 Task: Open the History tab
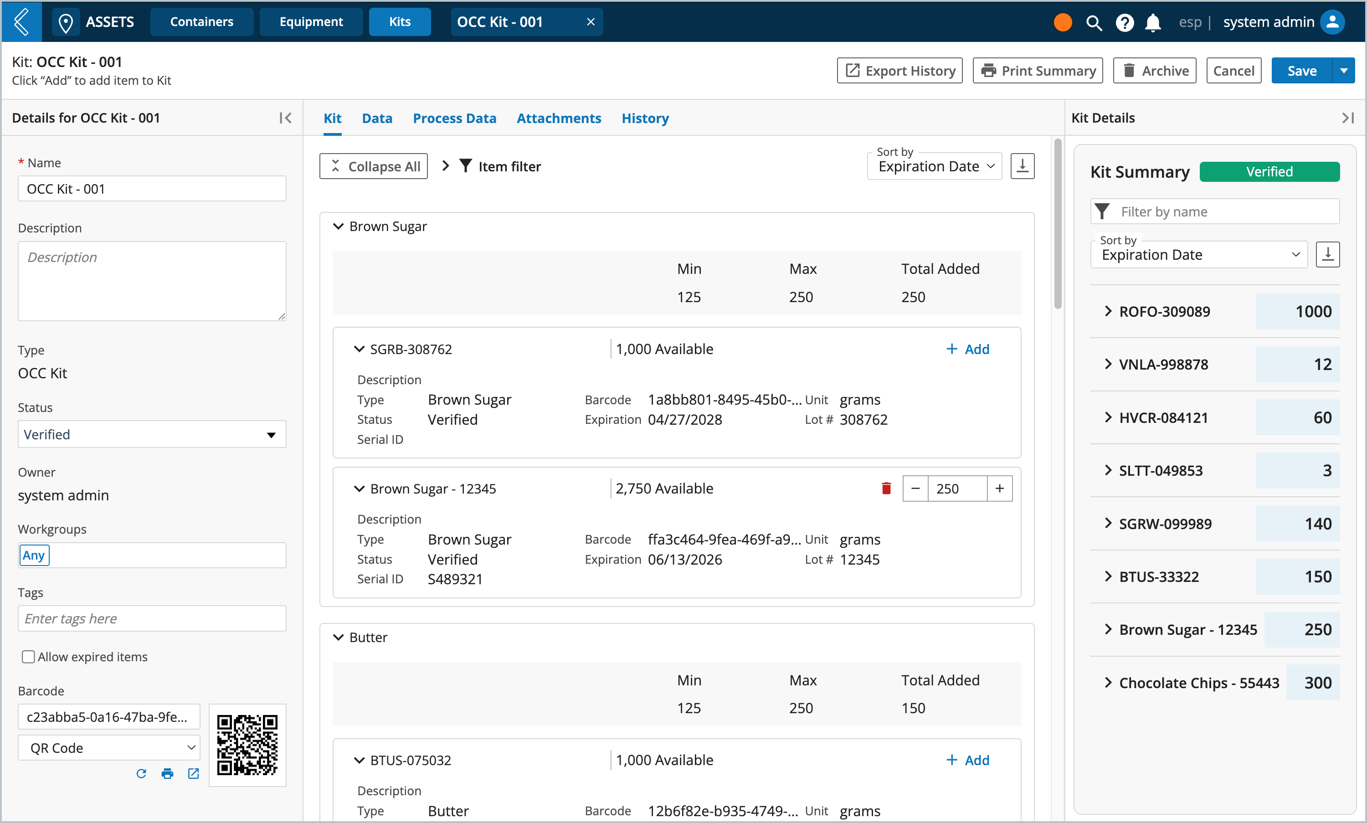[x=645, y=118]
